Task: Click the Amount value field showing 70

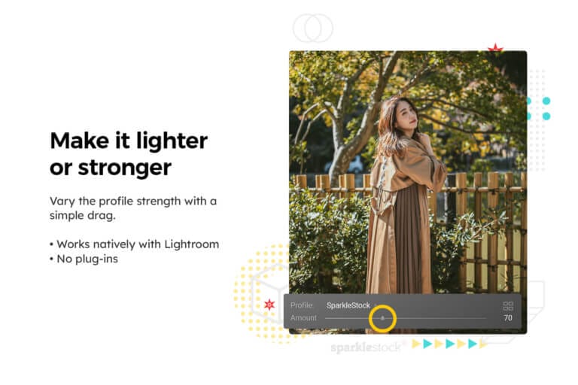Action: 508,317
